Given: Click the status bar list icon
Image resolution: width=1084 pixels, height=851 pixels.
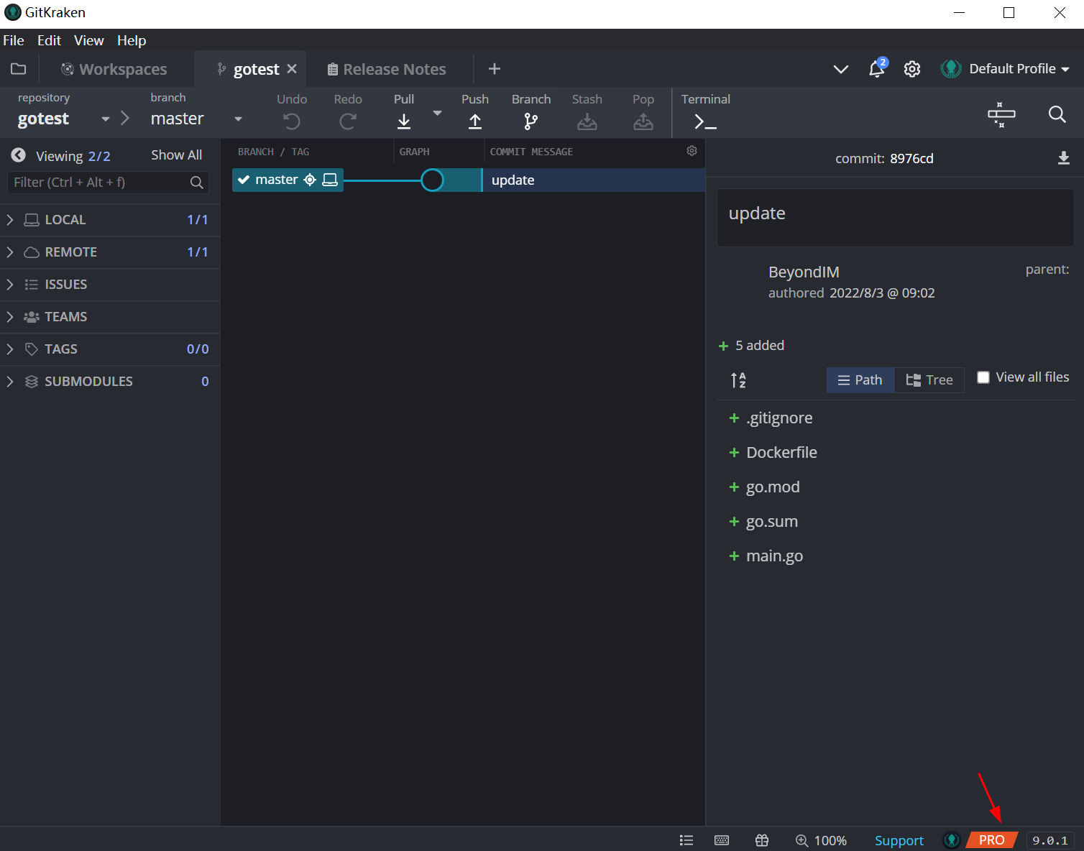Looking at the screenshot, I should (686, 840).
